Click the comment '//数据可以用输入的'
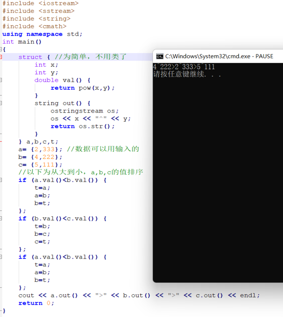The image size is (283, 317). pos(103,149)
